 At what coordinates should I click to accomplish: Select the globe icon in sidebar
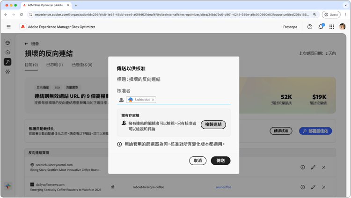pyautogui.click(x=7, y=43)
